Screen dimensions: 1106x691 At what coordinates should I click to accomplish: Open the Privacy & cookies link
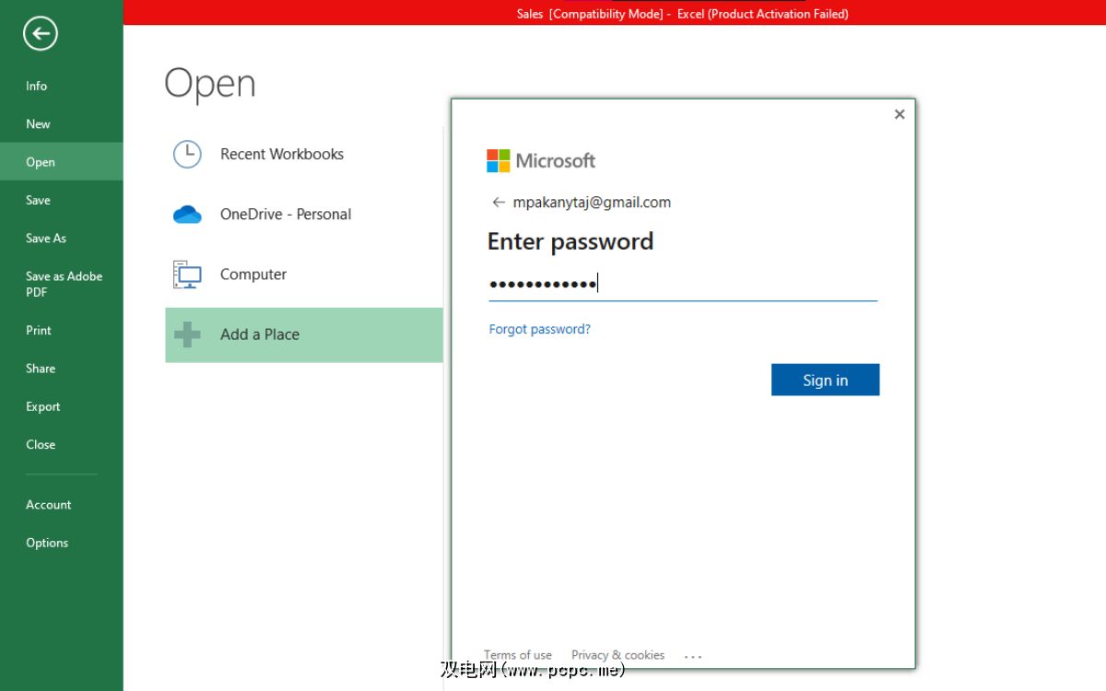tap(618, 655)
